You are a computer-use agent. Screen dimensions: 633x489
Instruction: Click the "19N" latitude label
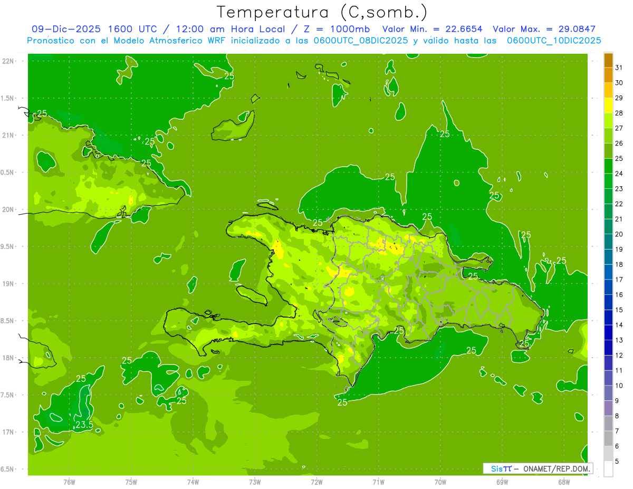click(8, 283)
